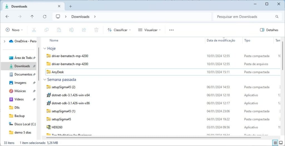Screen dimensions: 285x146
Task: Open the Classificar sort dropdown
Action: [119, 30]
